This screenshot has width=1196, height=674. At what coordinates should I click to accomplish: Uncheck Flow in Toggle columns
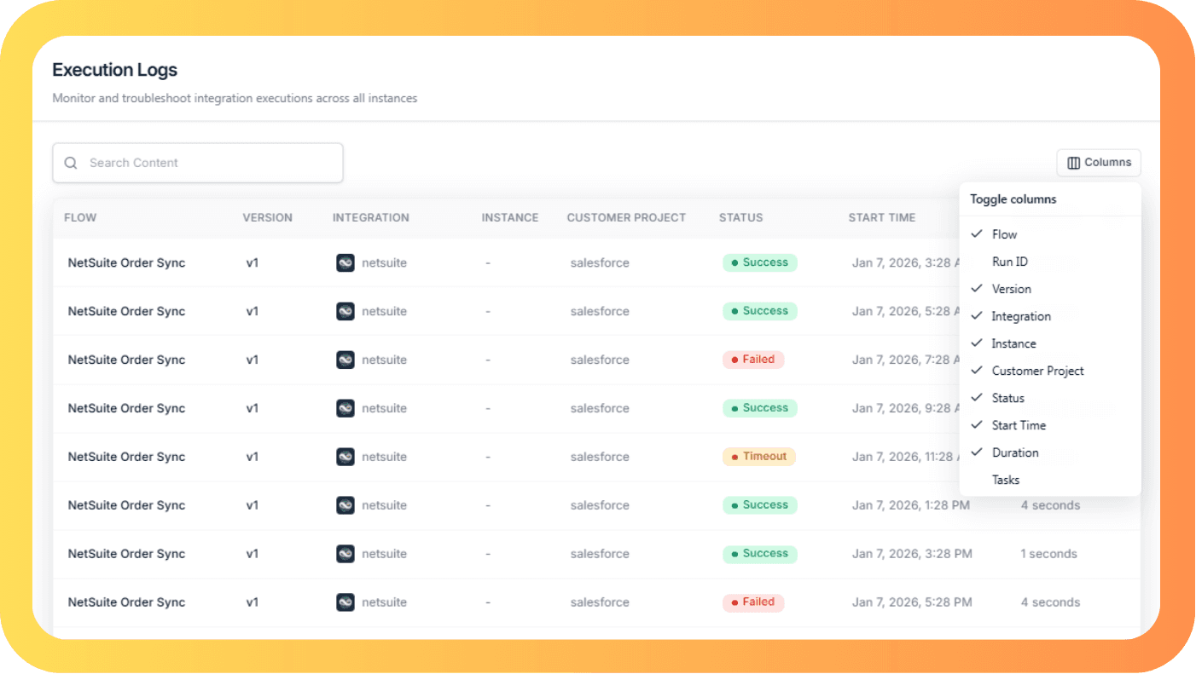[x=1050, y=234]
